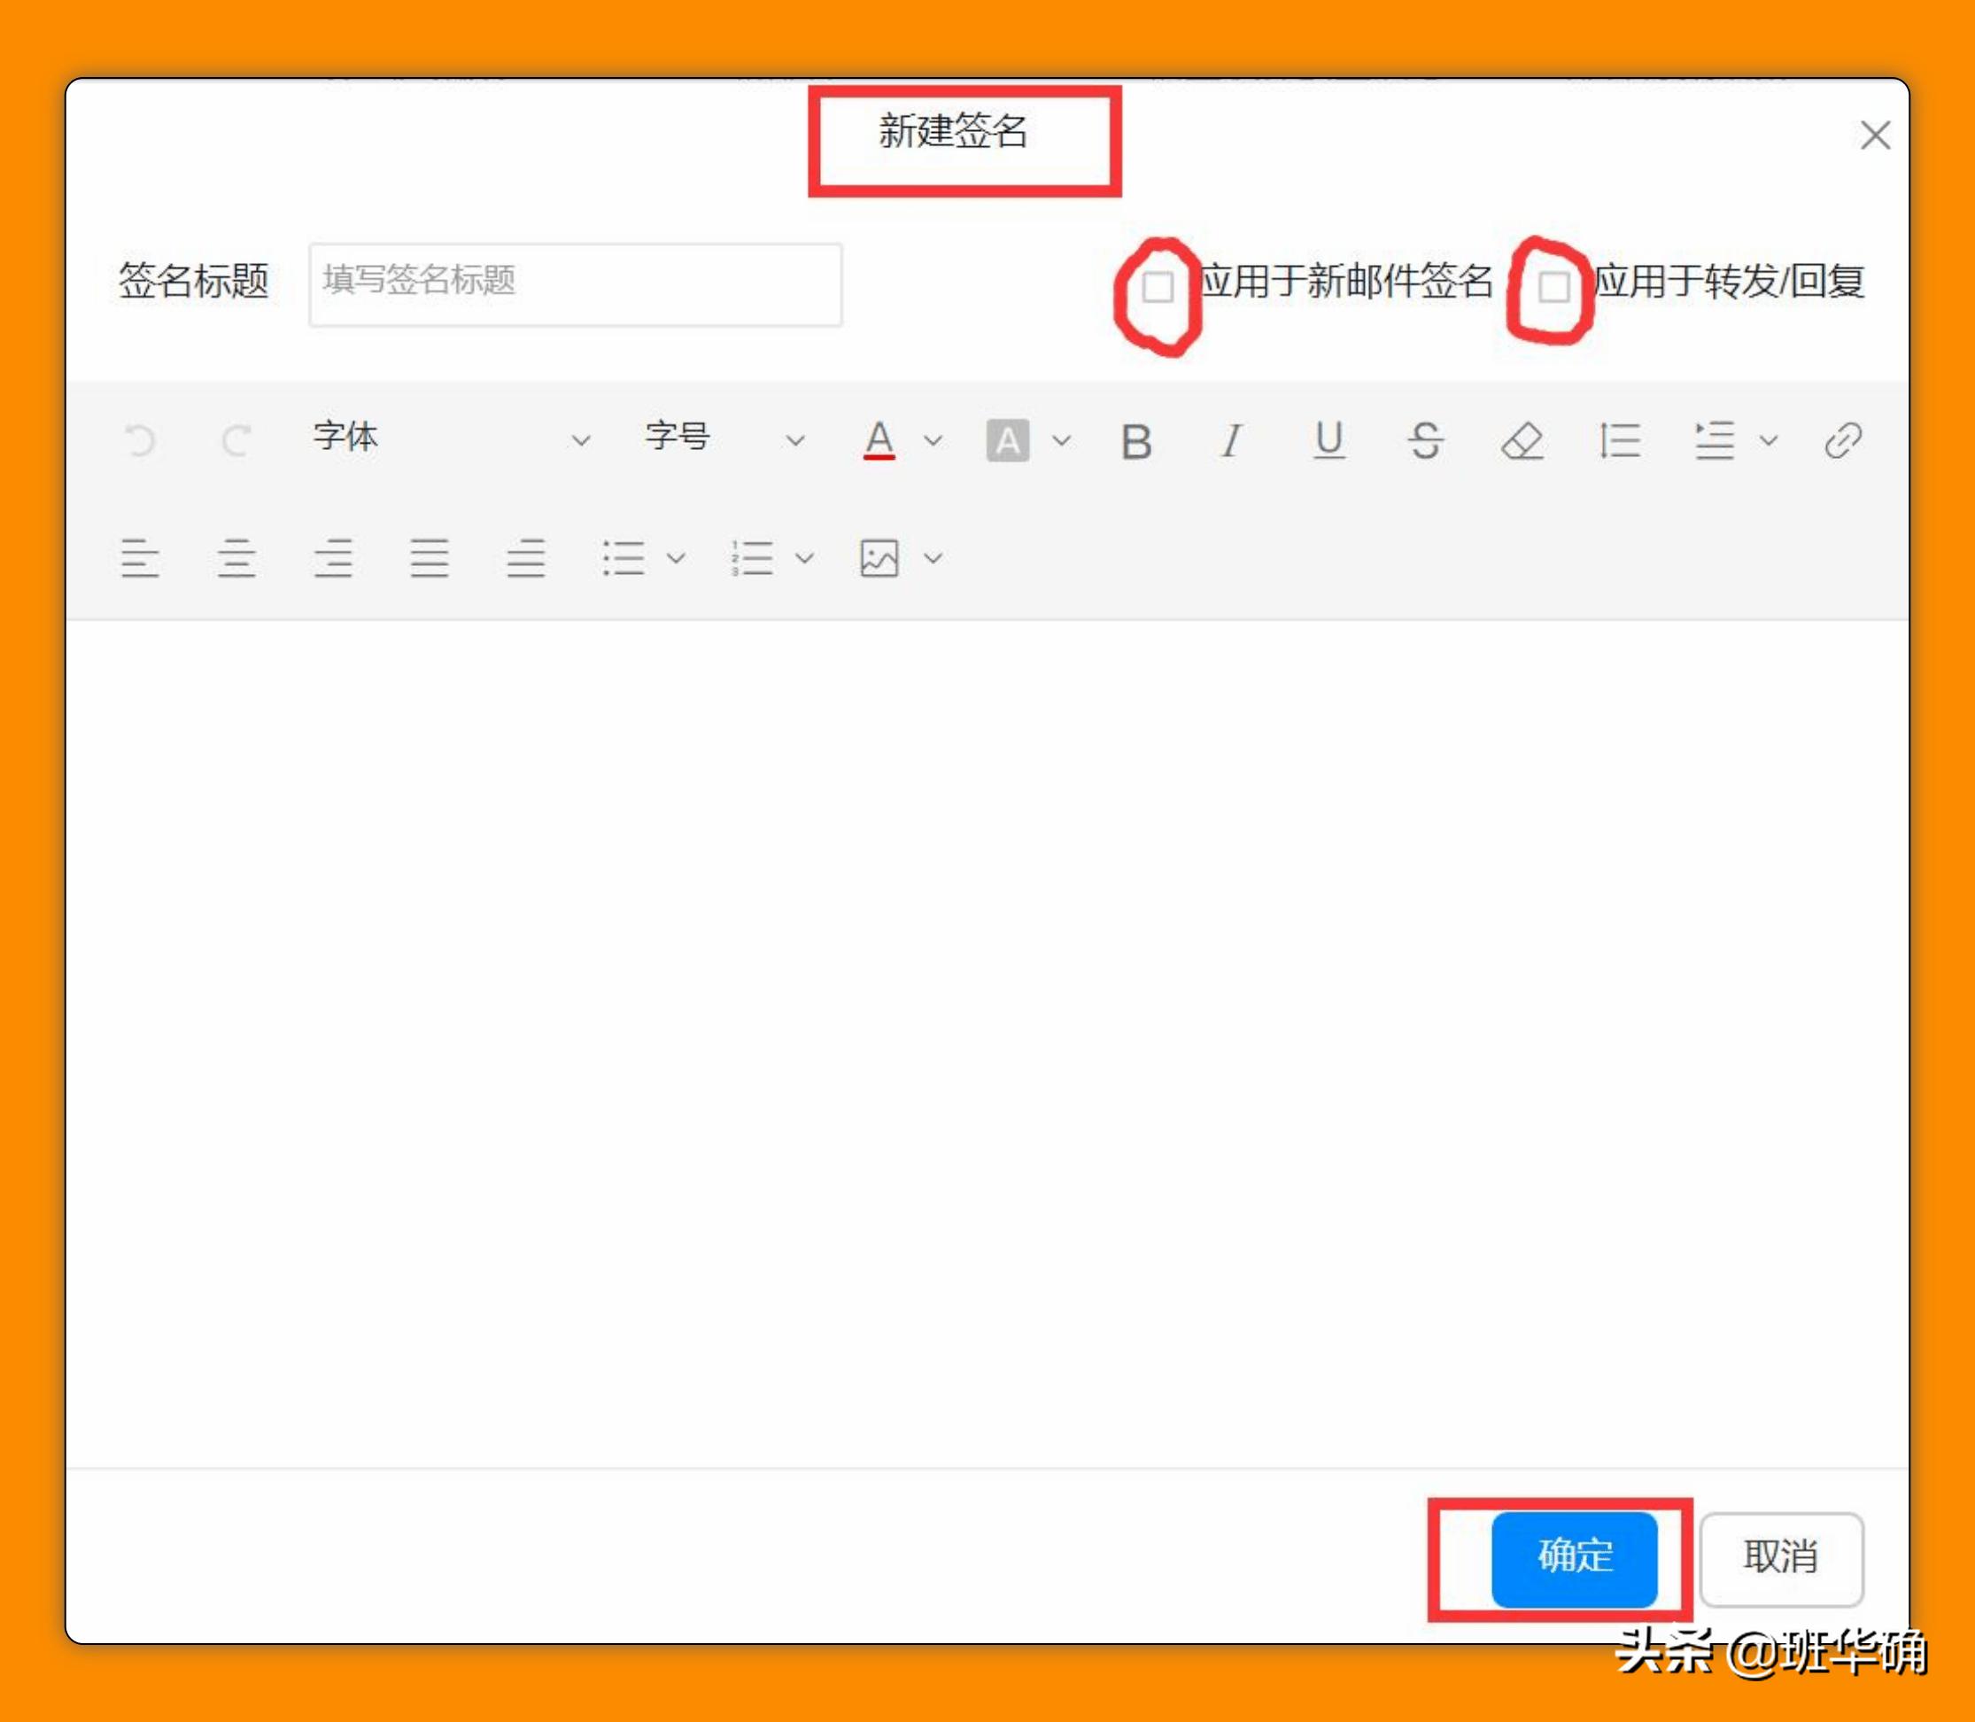Underline the signature text
Screen dimensions: 1975x1722
tap(1328, 440)
